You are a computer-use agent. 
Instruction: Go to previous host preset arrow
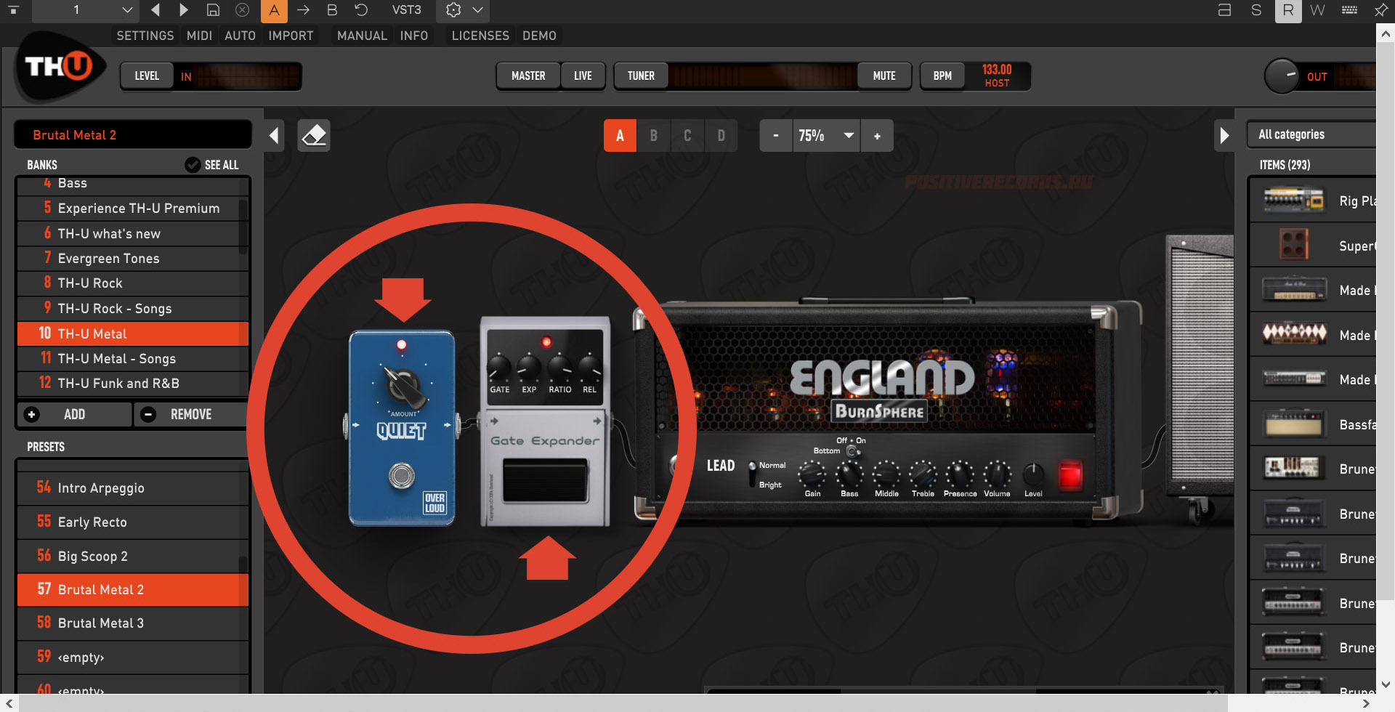[155, 10]
